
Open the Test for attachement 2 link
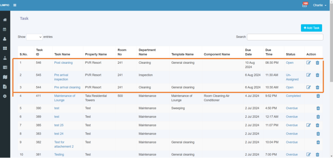tap(64, 145)
